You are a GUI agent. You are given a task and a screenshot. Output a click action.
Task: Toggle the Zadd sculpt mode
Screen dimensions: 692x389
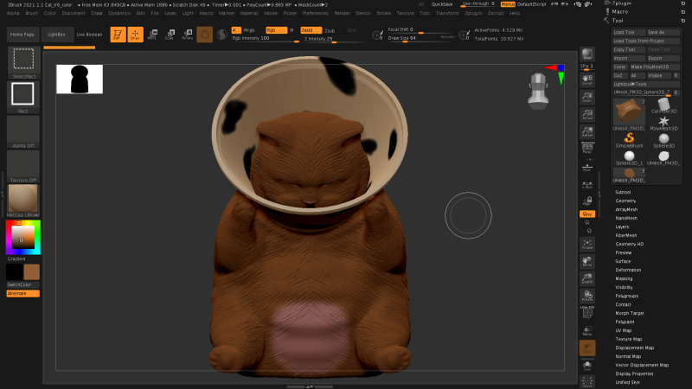(310, 29)
